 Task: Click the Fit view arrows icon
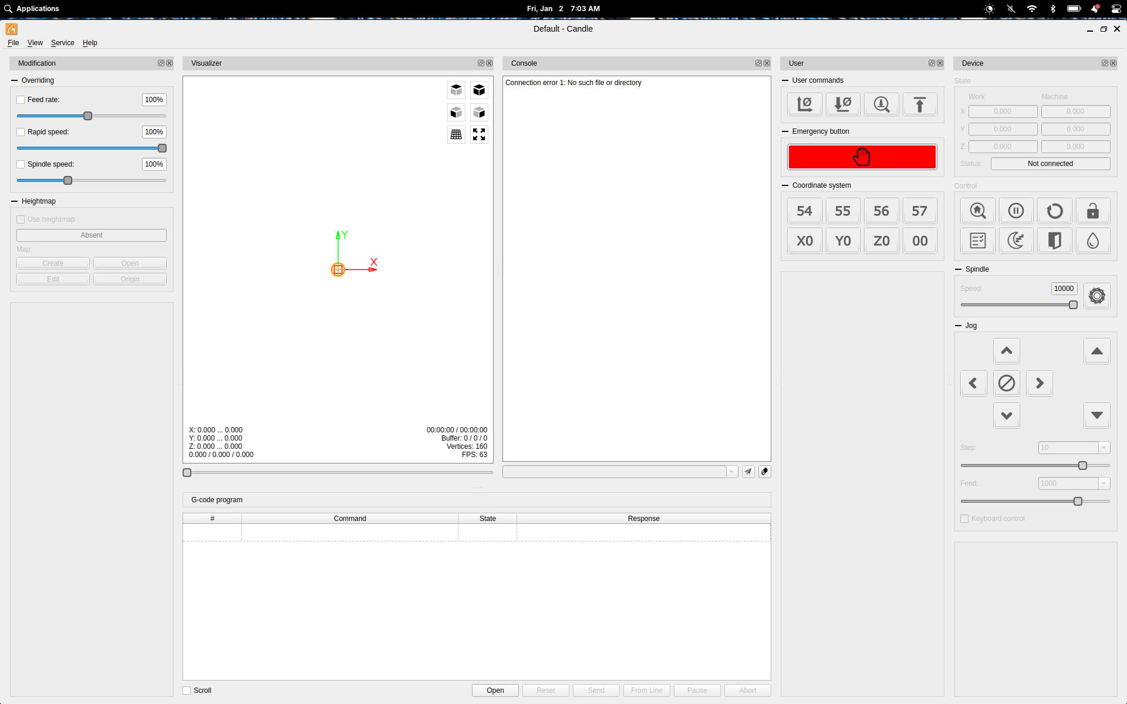(x=479, y=134)
